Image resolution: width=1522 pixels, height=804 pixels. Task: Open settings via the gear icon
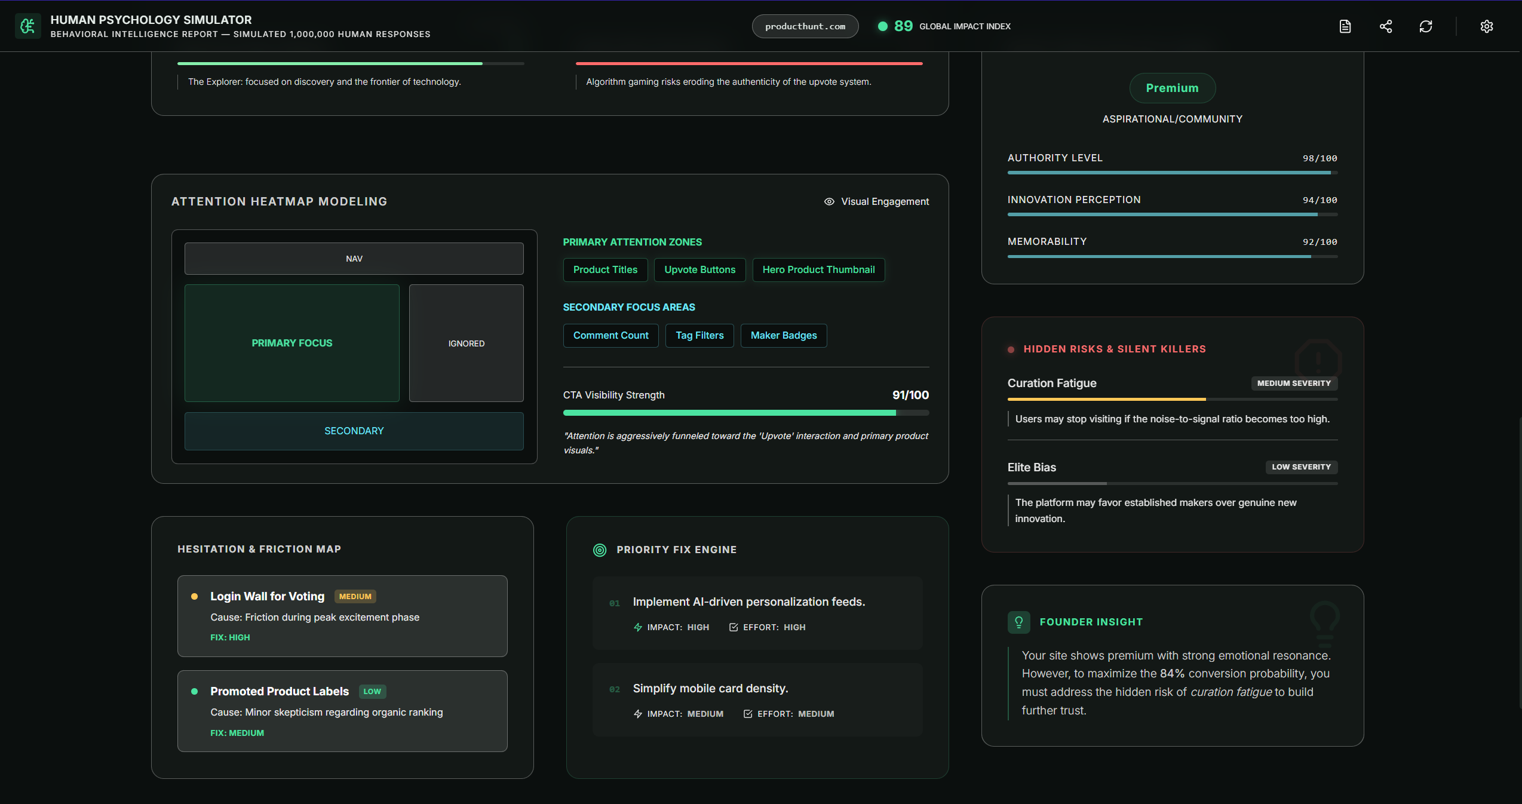(1487, 26)
